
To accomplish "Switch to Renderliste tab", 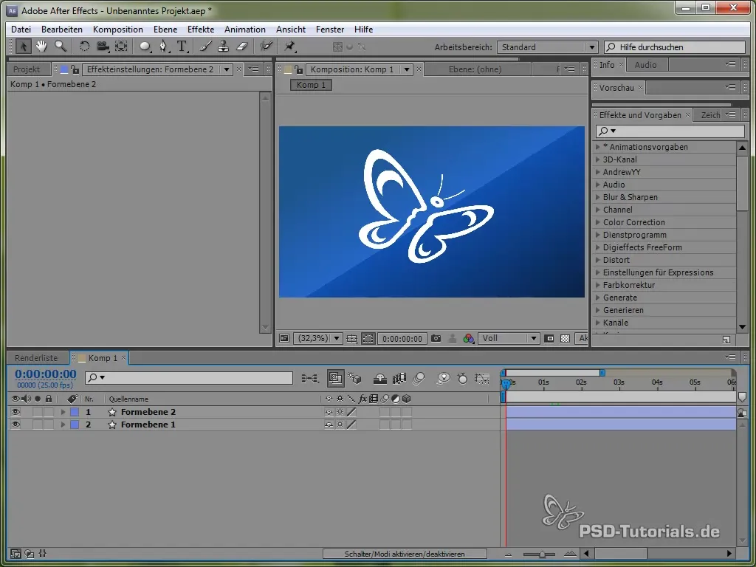I will (x=36, y=358).
